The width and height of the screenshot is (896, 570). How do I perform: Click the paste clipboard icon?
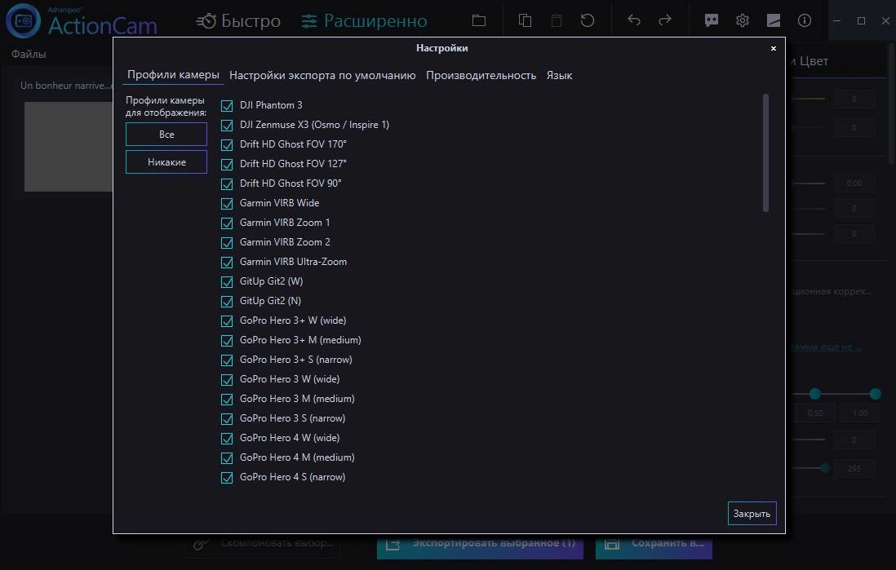[x=556, y=20]
